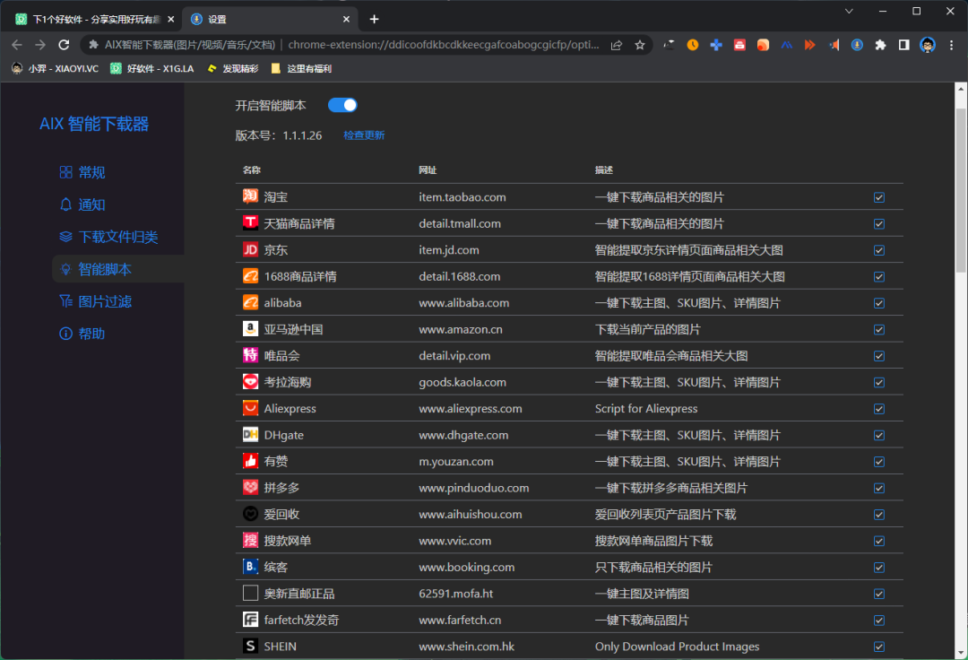Click the profile avatar in toolbar
This screenshot has height=660, width=968.
928,45
